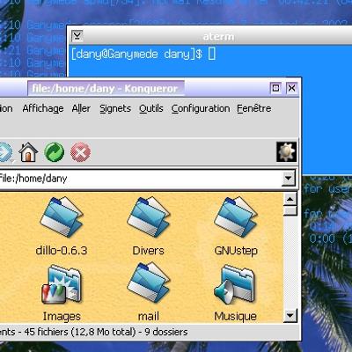Screen dimensions: 352x352
Task: Click the scrollbar down arrow
Action: (x=290, y=316)
